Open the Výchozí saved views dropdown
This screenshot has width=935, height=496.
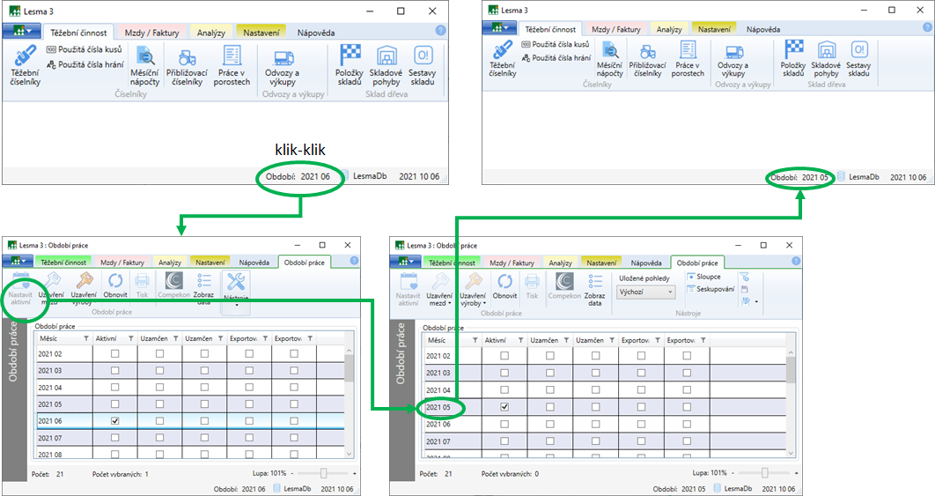pos(646,292)
